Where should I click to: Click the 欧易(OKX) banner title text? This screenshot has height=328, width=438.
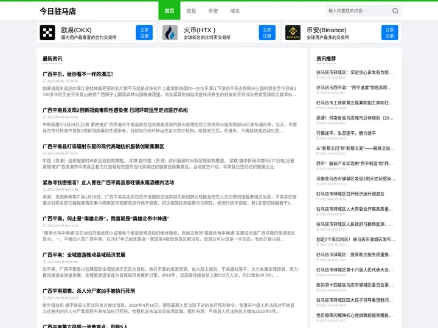coord(76,30)
